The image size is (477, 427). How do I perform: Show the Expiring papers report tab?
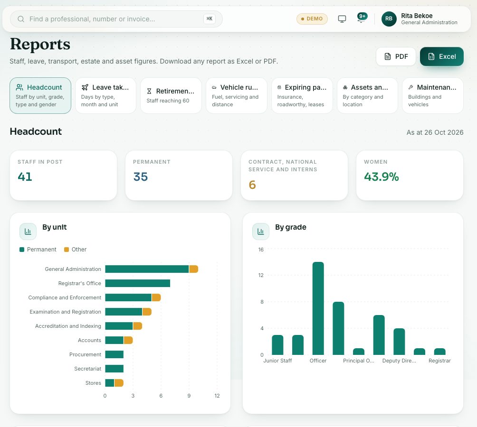tap(302, 96)
